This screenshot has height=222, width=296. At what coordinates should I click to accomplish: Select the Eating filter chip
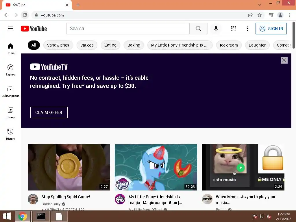[x=110, y=45]
